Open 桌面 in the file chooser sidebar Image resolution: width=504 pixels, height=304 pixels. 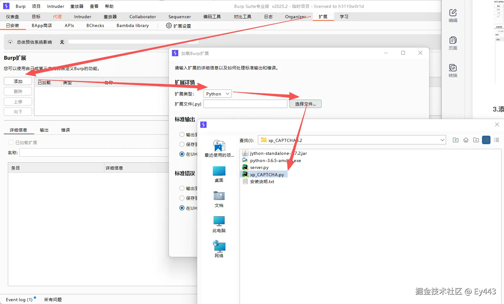(219, 174)
